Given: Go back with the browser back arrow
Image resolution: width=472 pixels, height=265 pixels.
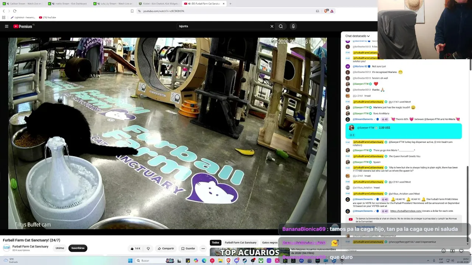Looking at the screenshot, I should 4,11.
